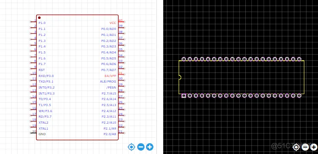This screenshot has height=154, width=318.
Task: Click pin number 21 beside P2.0/A8
Action: pyautogui.click(x=121, y=131)
